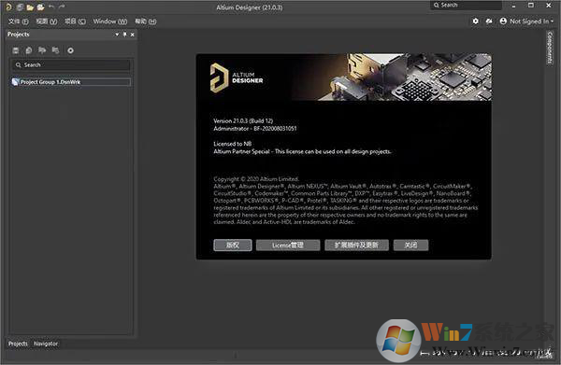Open the Preferences gear icon at top right
Viewport: 561px width, 365px height.
(476, 21)
